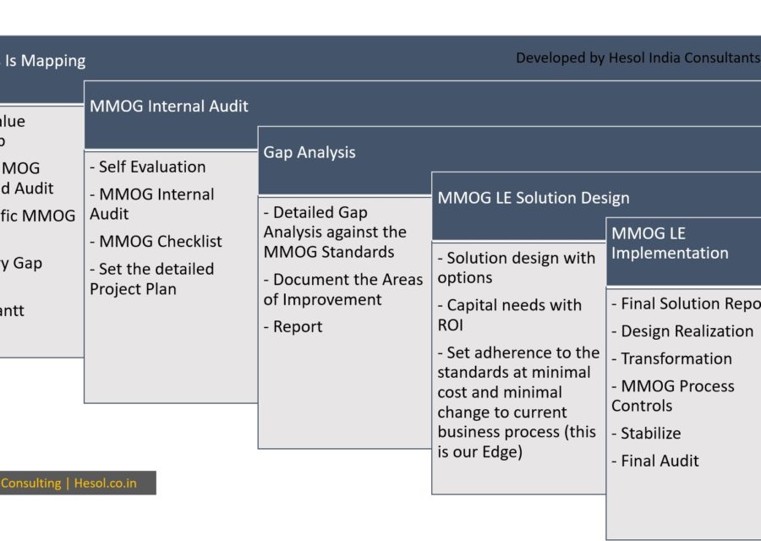
Task: Select the MMOG LE Implementation header
Action: pyautogui.click(x=670, y=243)
